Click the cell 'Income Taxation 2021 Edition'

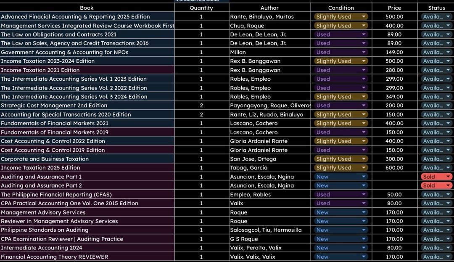(87, 70)
